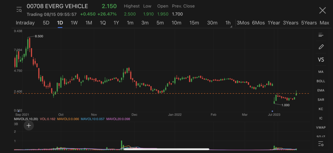333x153 pixels.
Task: Select the 30m minute tab
Action: pos(212,23)
